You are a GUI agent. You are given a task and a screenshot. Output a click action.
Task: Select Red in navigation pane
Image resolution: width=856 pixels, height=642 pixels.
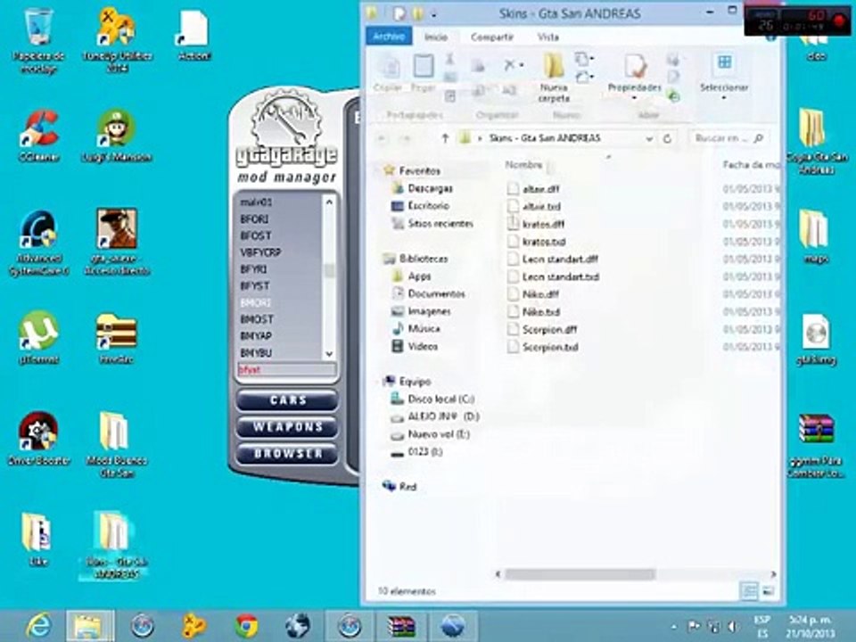tap(407, 487)
